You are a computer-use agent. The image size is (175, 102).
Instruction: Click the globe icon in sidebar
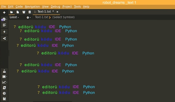[x=4, y=93]
